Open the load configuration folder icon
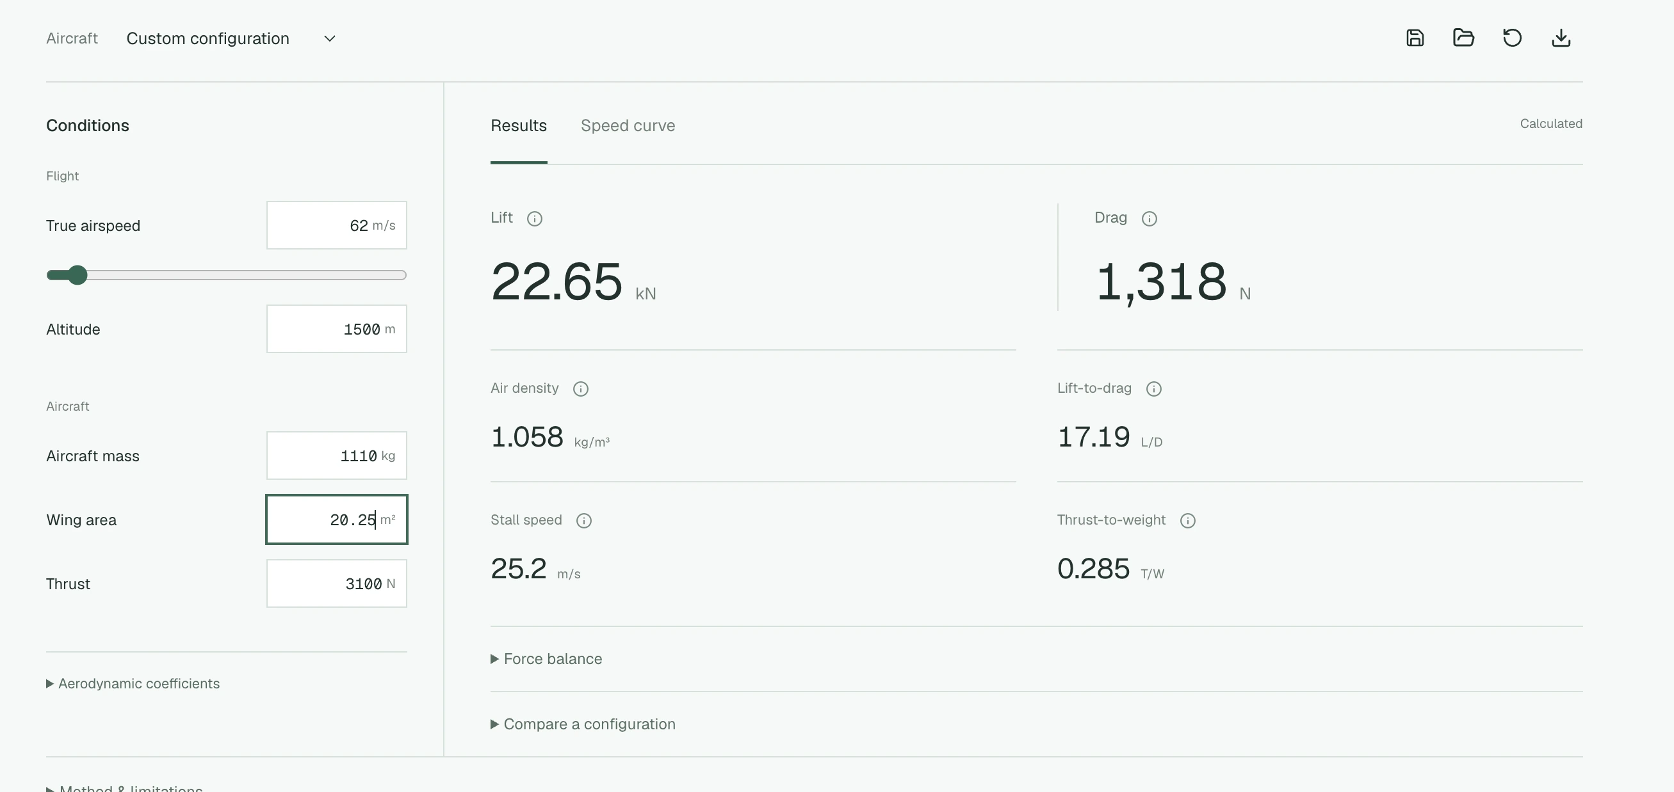 pyautogui.click(x=1463, y=38)
